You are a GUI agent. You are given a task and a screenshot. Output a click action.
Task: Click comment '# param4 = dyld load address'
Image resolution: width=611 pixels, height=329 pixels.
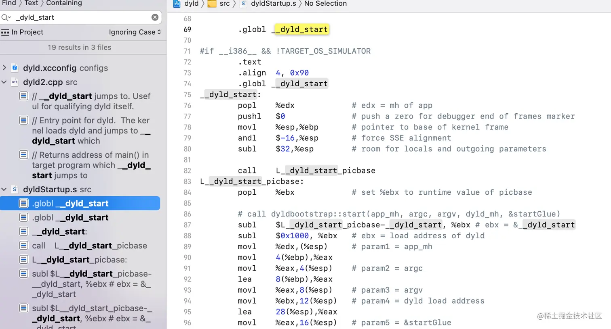pos(418,301)
